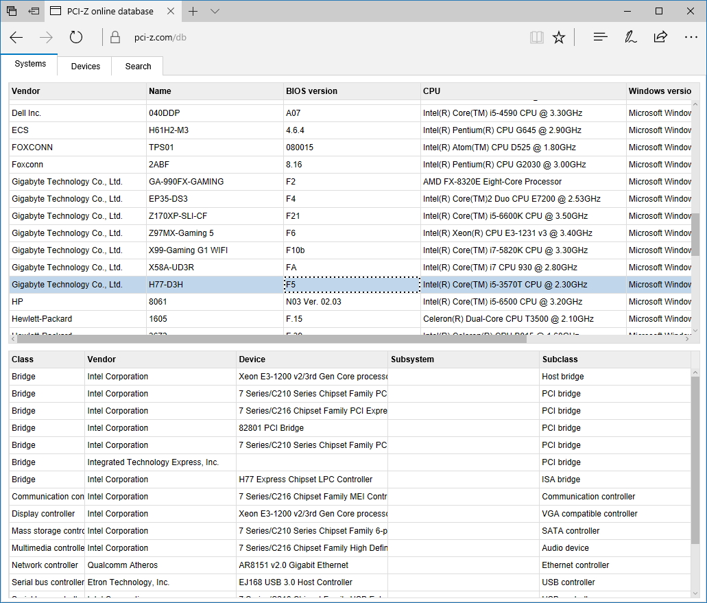Image resolution: width=707 pixels, height=603 pixels.
Task: Open the Hub lines icon
Action: pos(600,37)
